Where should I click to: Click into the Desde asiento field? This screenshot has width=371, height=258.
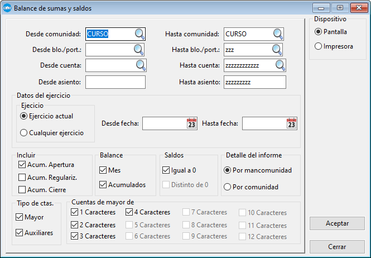[115, 82]
